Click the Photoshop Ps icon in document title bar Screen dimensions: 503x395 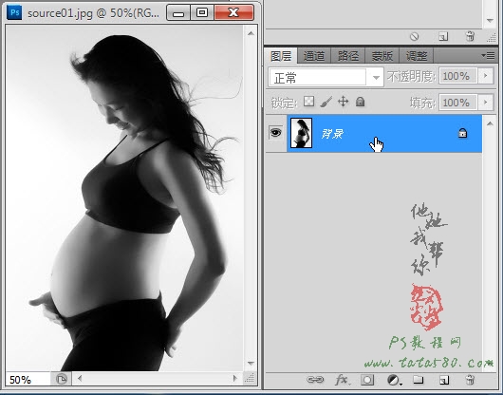click(15, 13)
